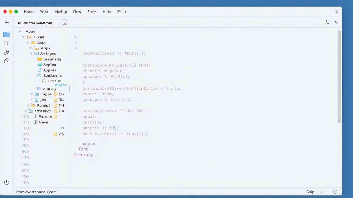Open the Home menu
353x198 pixels.
click(x=29, y=12)
